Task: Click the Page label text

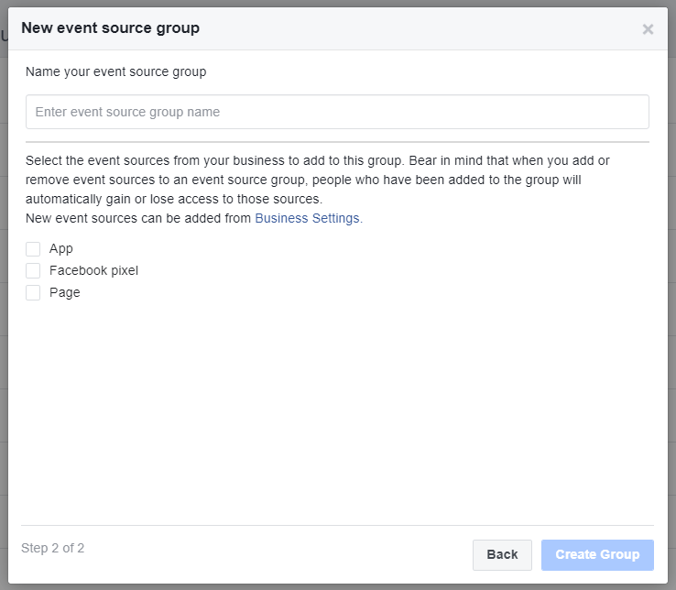Action: (x=65, y=293)
